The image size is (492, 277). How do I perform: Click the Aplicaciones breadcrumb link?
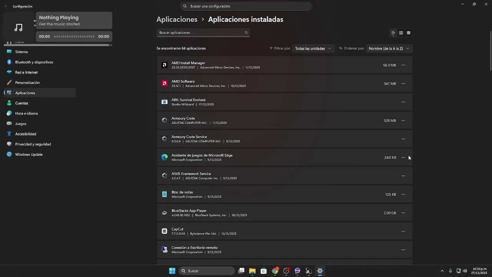177,19
